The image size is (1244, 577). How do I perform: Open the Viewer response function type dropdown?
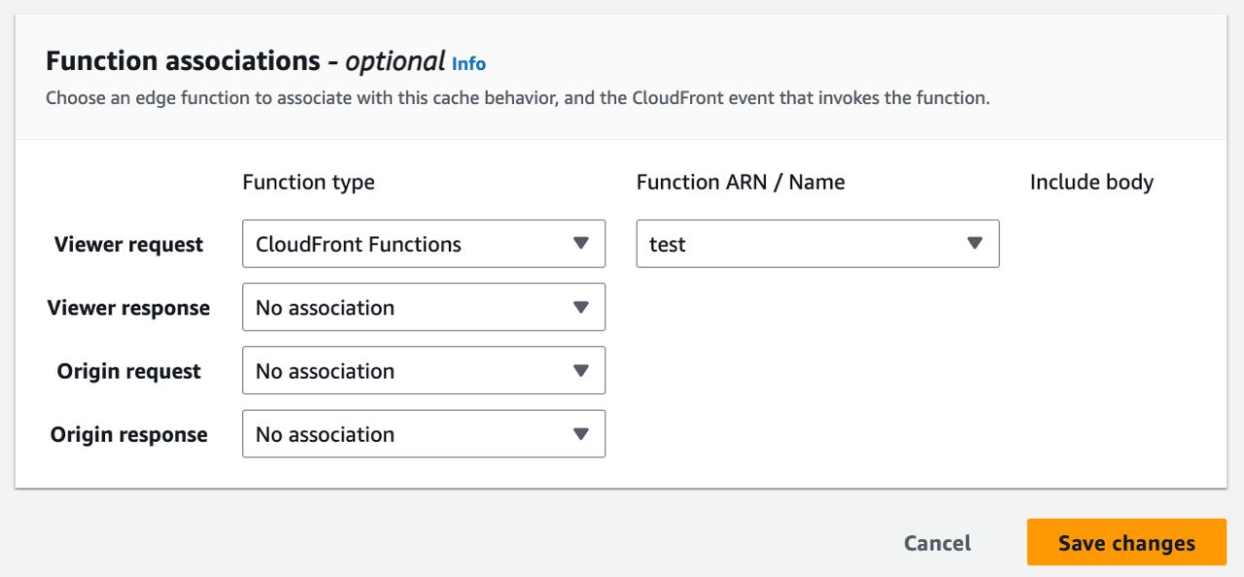coord(408,307)
